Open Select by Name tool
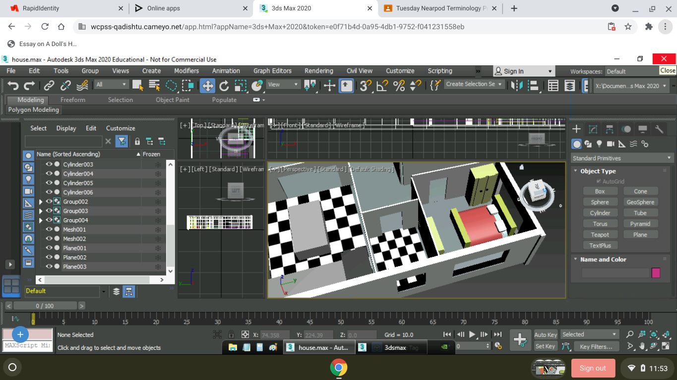This screenshot has width=677, height=380. [154, 85]
